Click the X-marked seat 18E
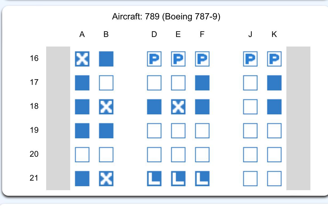This screenshot has width=328, height=212. (178, 107)
